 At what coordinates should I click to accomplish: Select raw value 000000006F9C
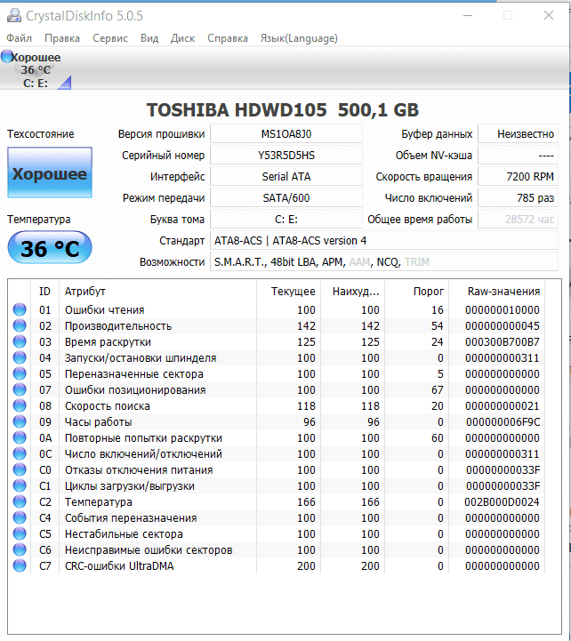point(503,422)
